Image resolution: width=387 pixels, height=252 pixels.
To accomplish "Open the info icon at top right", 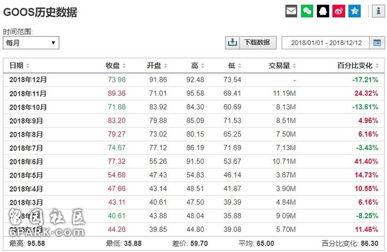I will 378,11.
